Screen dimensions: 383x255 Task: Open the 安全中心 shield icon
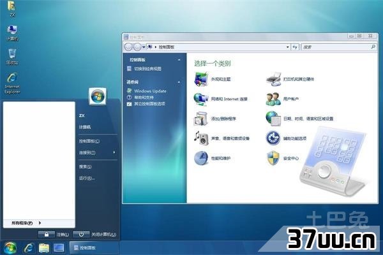pyautogui.click(x=273, y=158)
